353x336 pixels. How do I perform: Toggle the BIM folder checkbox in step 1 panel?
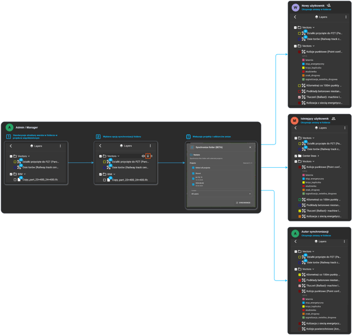coord(11,174)
